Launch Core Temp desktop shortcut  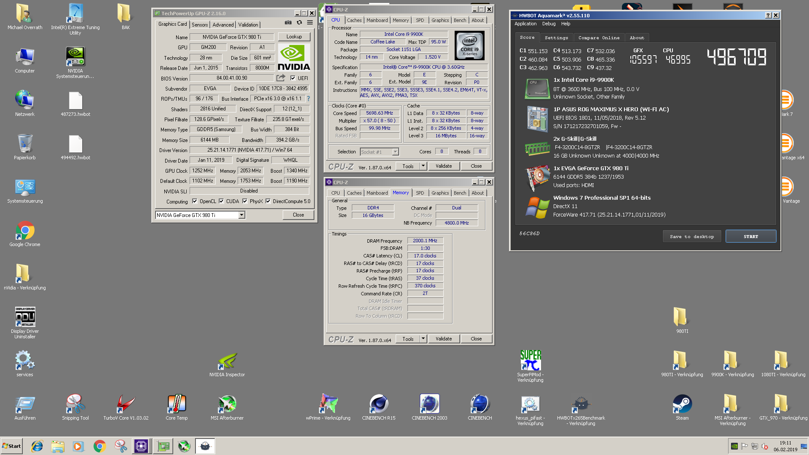(177, 408)
